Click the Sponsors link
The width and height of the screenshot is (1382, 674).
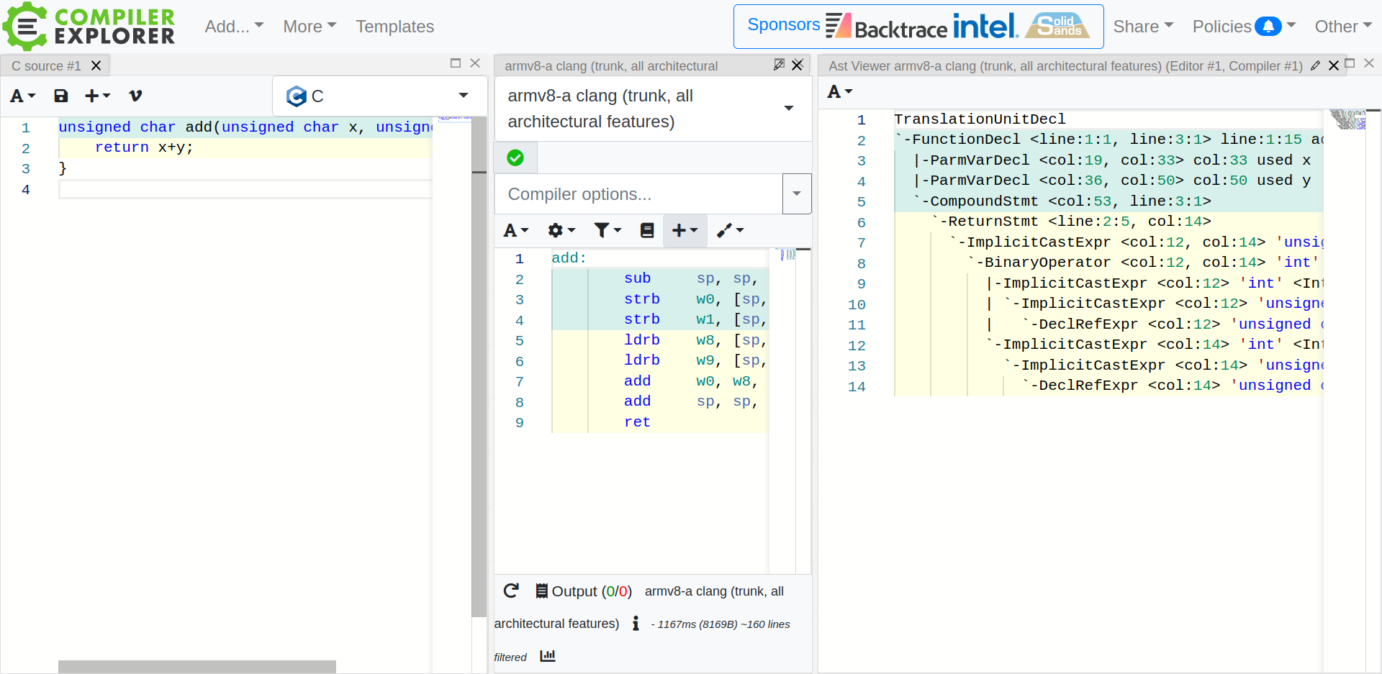783,24
